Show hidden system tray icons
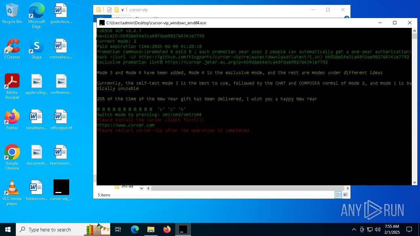Image resolution: width=420 pixels, height=236 pixels. pyautogui.click(x=354, y=229)
